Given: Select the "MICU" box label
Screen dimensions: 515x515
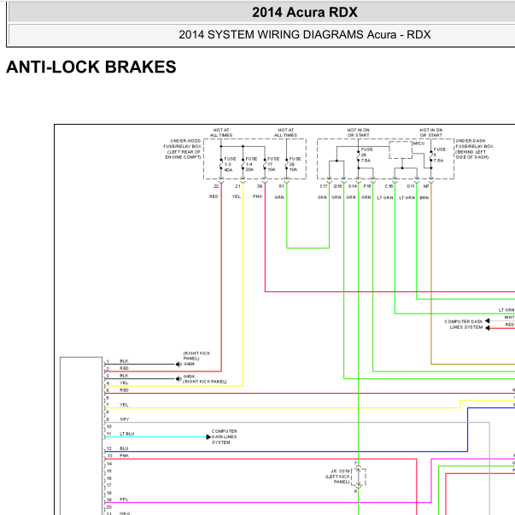Looking at the screenshot, I should click(x=418, y=143).
